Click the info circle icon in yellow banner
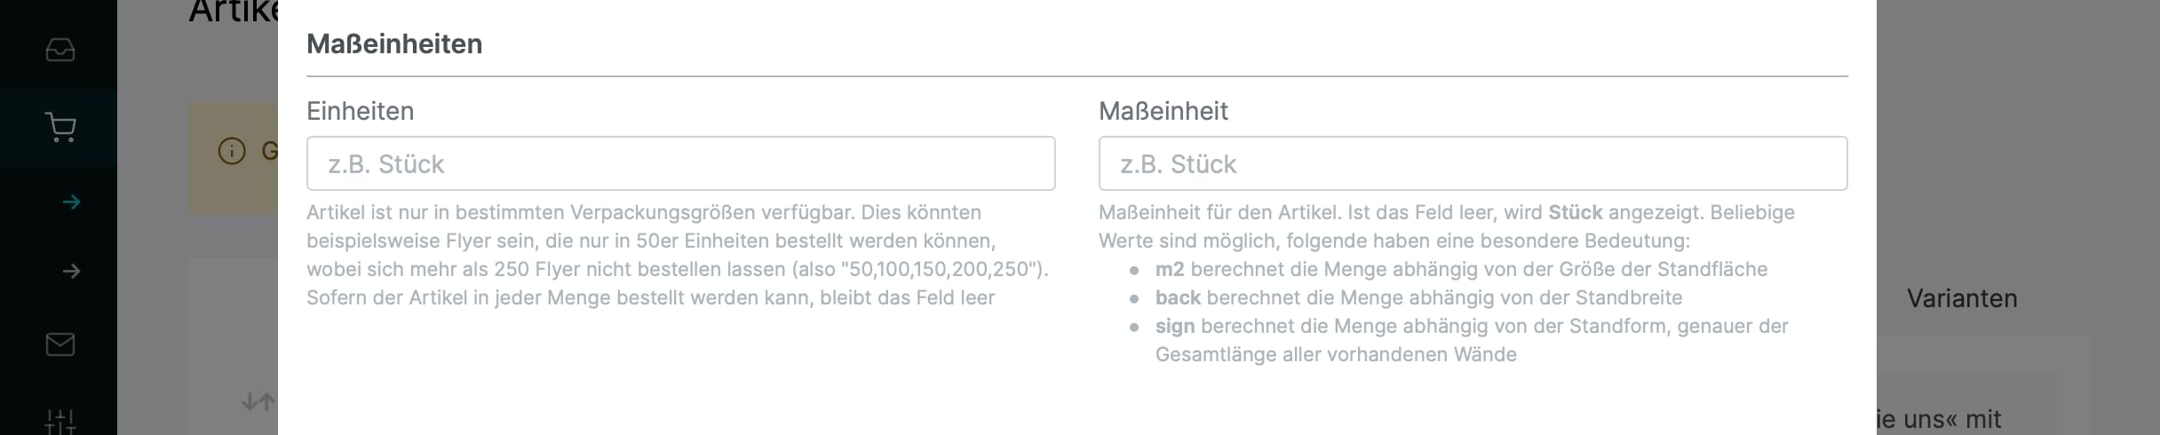 [x=232, y=151]
